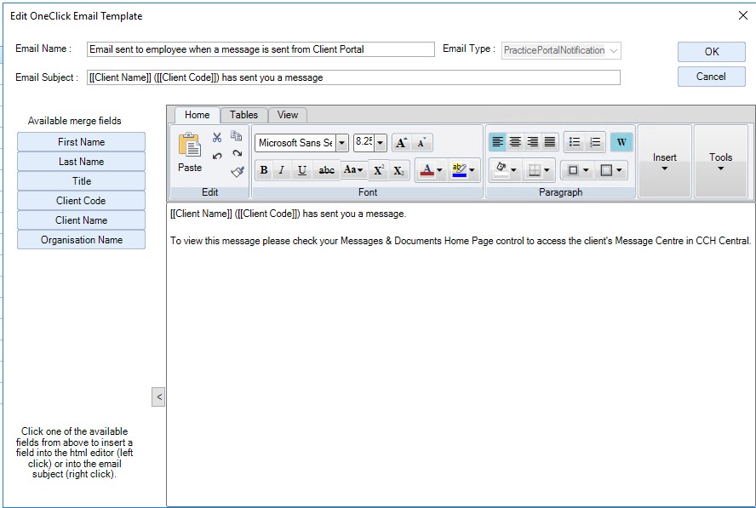
Task: Click the Paste clipboard icon
Action: (190, 145)
